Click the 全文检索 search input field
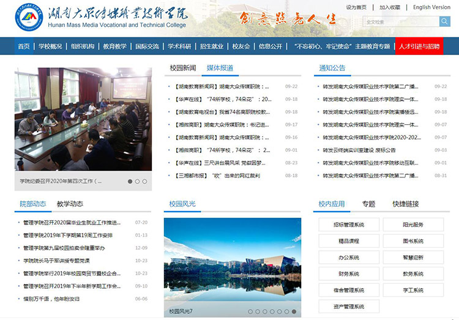 [x=401, y=21]
